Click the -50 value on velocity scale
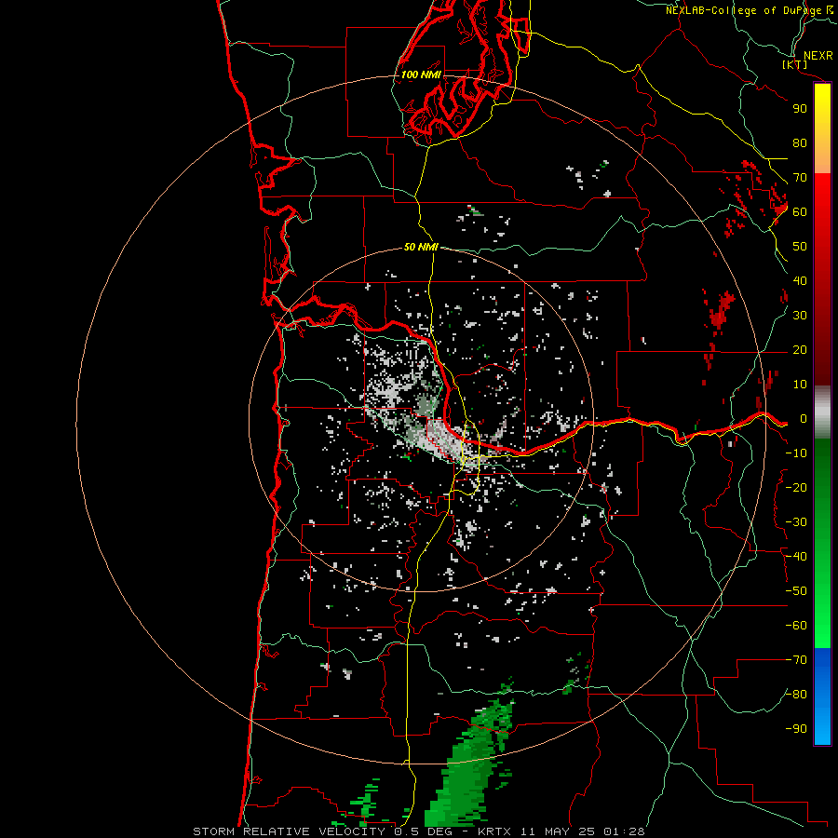The image size is (838, 838). pyautogui.click(x=796, y=591)
